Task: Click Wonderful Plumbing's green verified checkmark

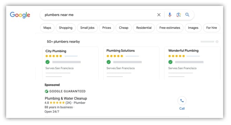Action: [x=170, y=62]
